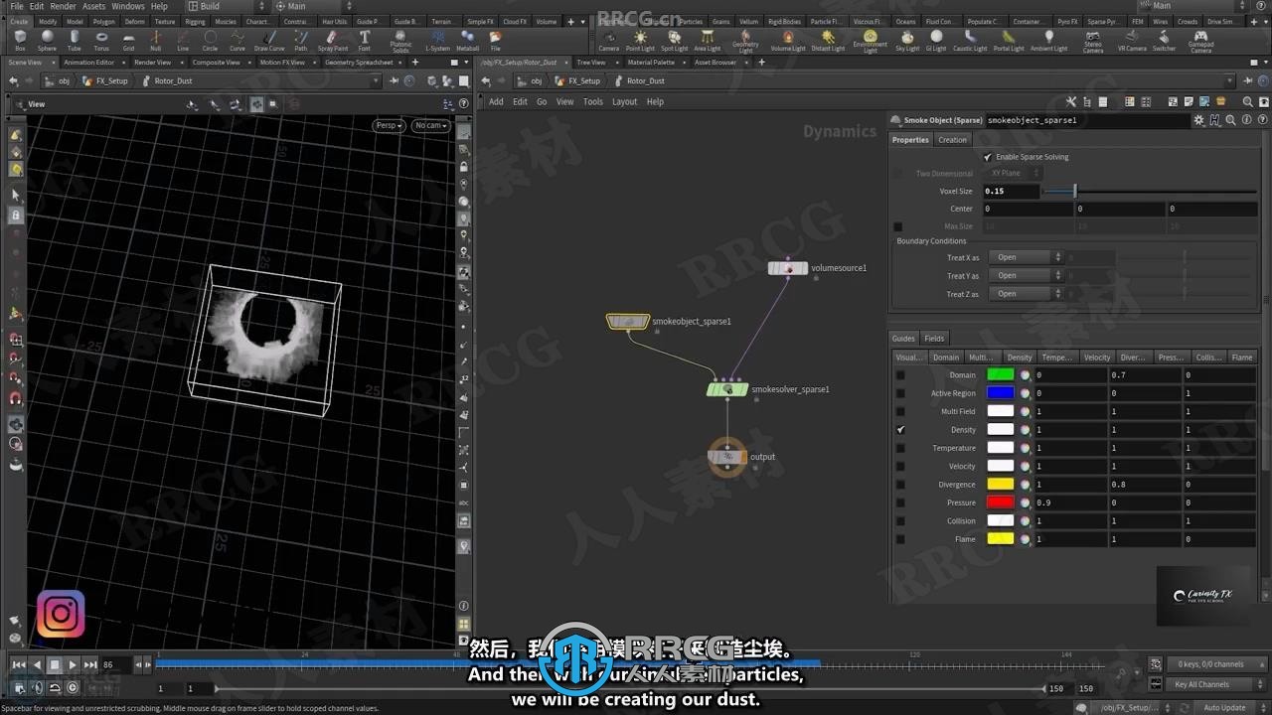Add a Torus primitive from the shelf
Viewport: 1272px width, 715px height.
pos(101,41)
